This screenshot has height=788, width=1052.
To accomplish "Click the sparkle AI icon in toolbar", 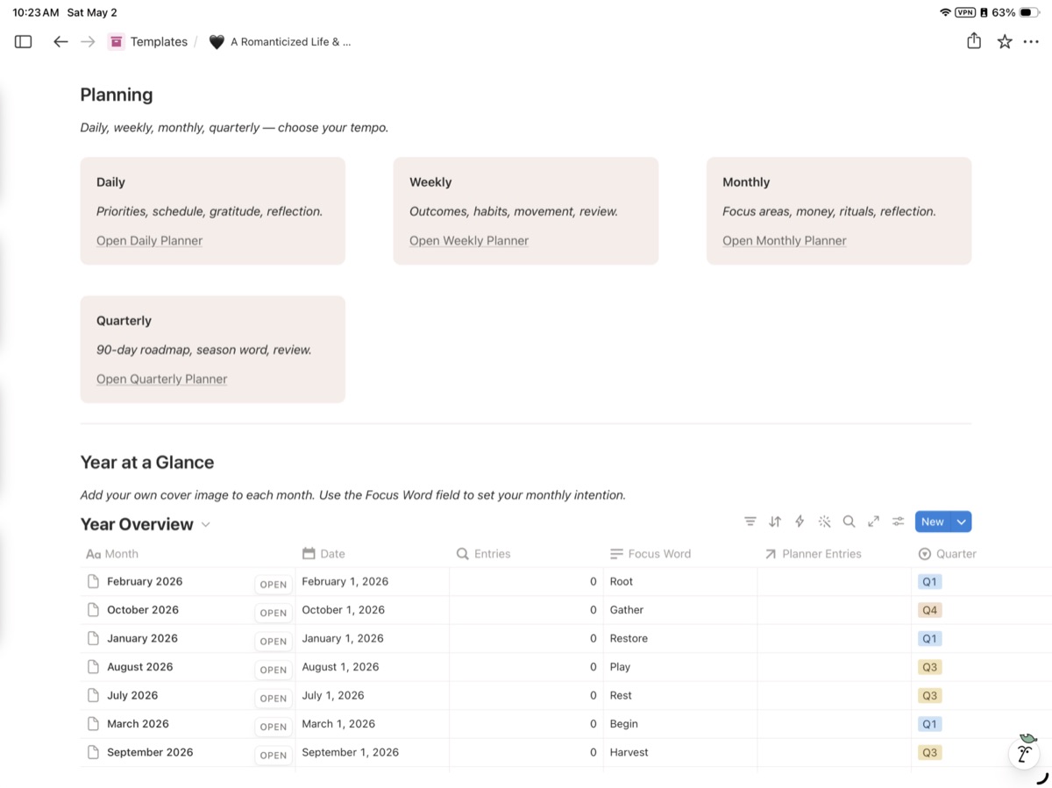I will [x=824, y=522].
